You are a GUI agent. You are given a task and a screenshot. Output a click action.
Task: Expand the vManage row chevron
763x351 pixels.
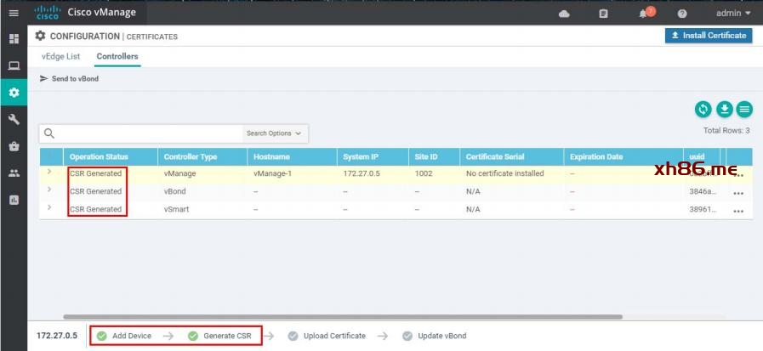pos(49,173)
